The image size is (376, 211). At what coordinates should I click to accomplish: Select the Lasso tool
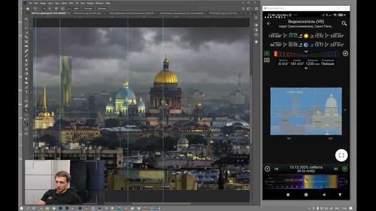[26, 28]
